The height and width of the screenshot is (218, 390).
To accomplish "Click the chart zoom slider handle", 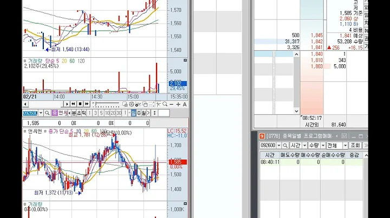I will 95,104.
